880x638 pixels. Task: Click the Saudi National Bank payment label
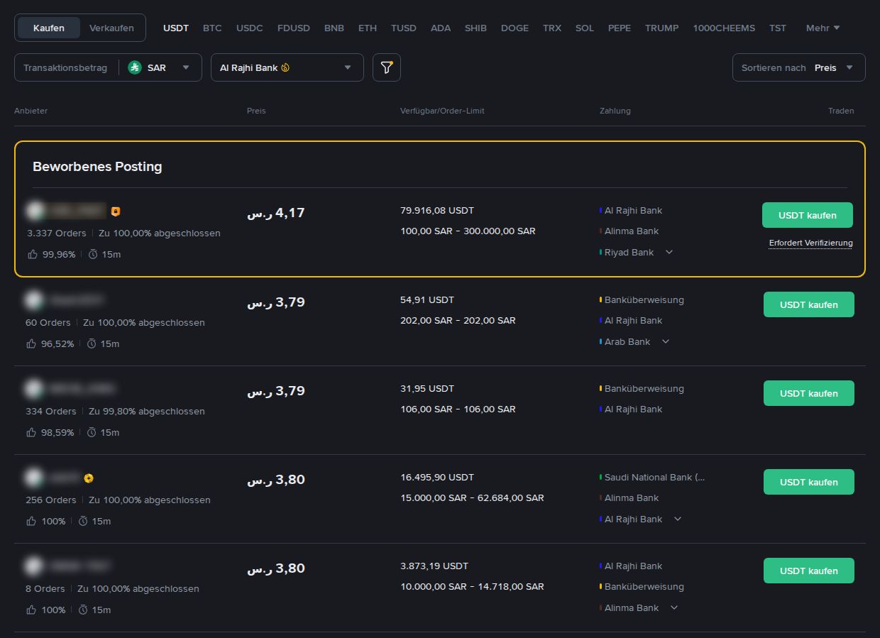[655, 477]
